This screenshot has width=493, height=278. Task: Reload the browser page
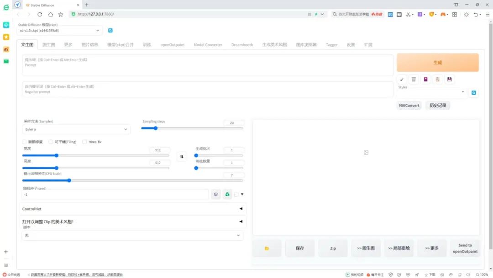coord(40,14)
